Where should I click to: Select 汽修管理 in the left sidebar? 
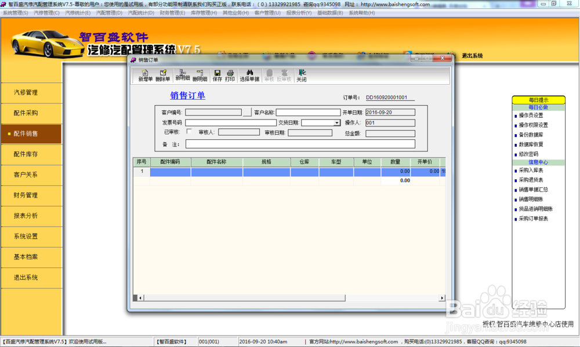tap(31, 92)
